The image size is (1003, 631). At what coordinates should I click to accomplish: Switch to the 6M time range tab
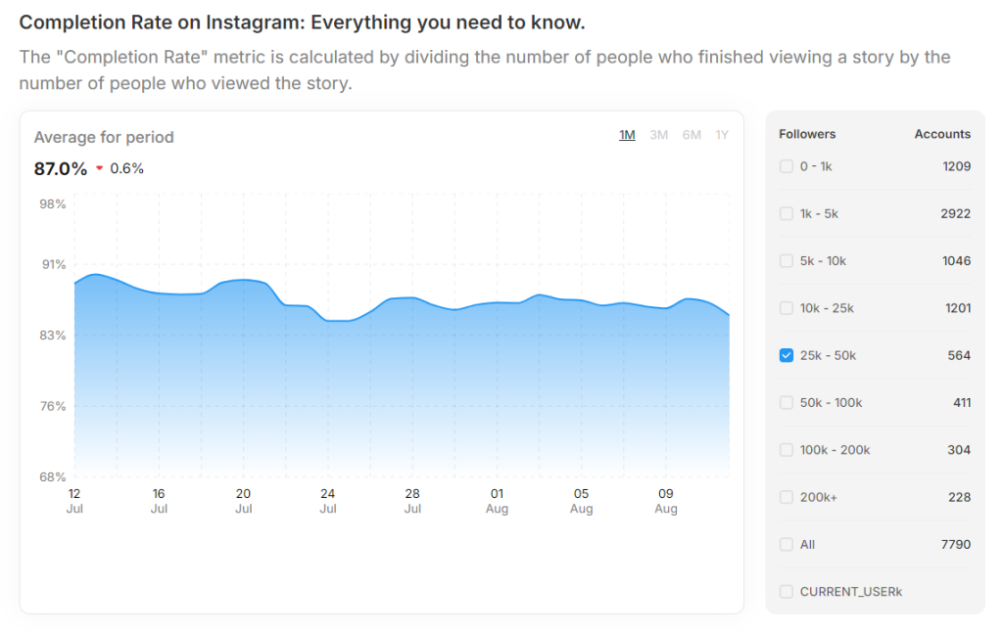point(691,135)
